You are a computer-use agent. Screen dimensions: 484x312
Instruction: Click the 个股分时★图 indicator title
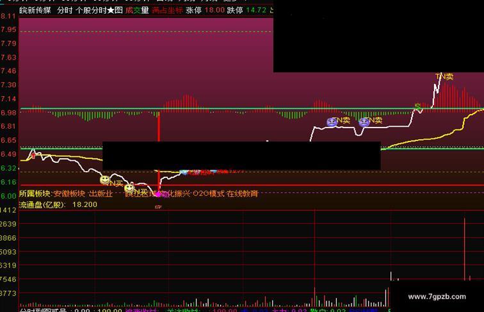pos(99,10)
